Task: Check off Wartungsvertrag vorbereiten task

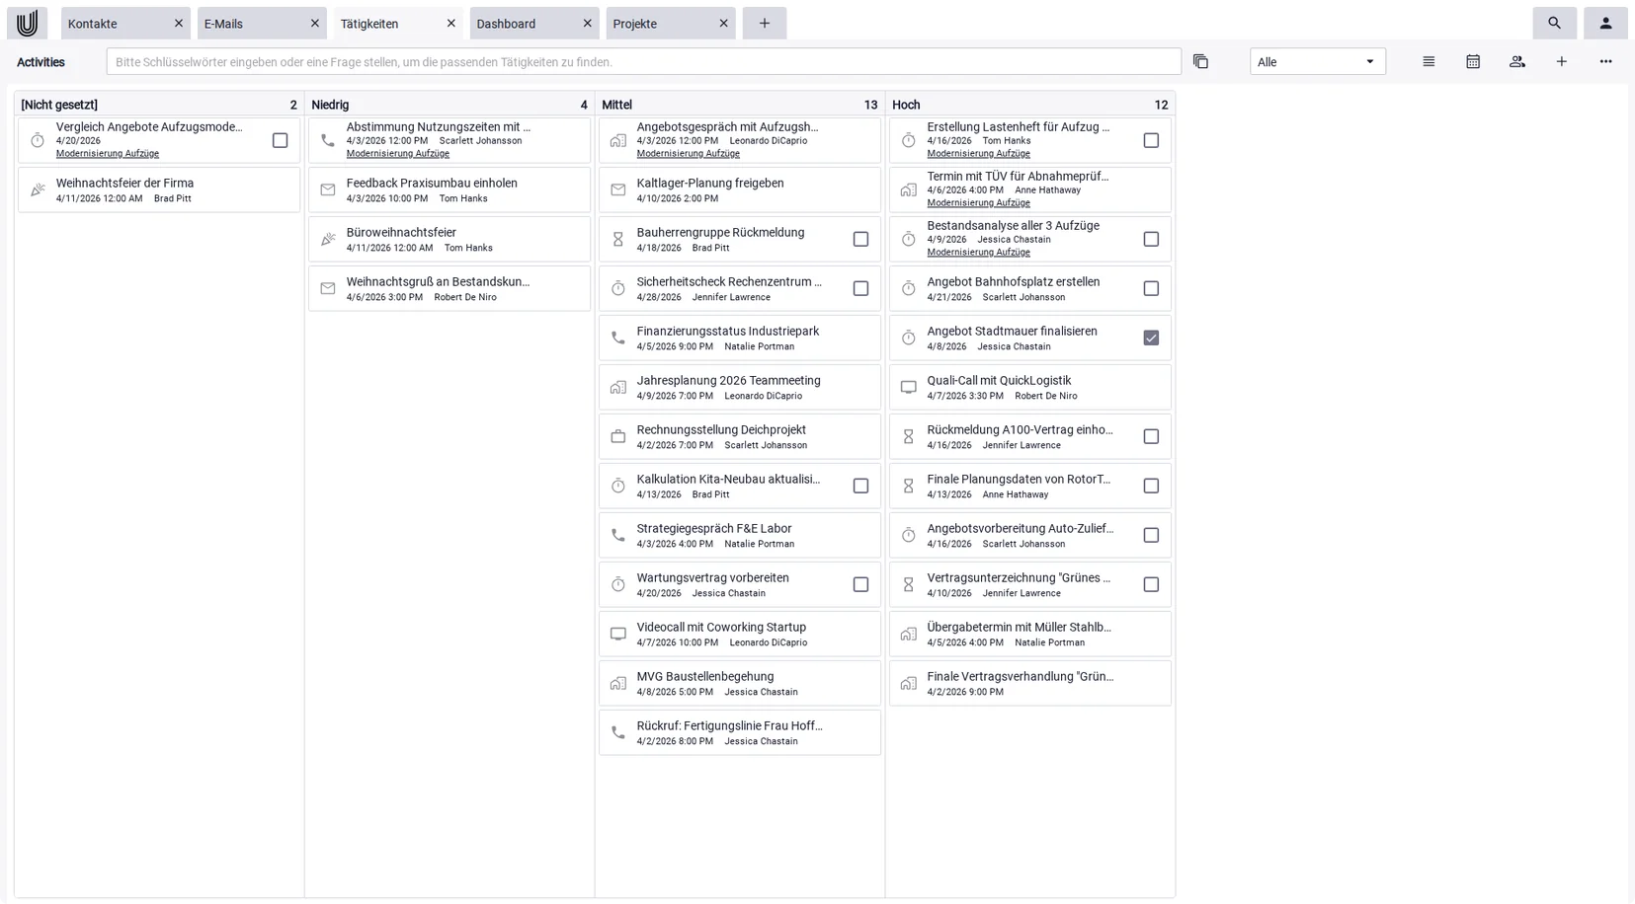Action: (861, 584)
